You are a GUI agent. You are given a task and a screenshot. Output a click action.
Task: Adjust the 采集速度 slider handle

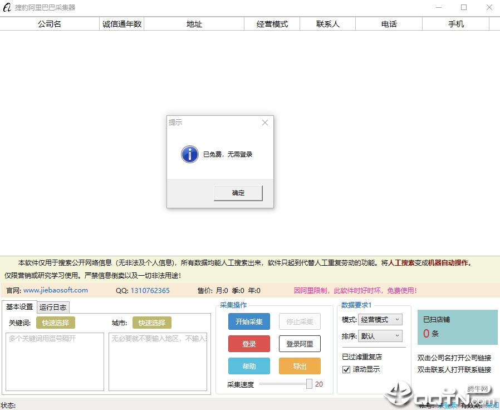[309, 384]
